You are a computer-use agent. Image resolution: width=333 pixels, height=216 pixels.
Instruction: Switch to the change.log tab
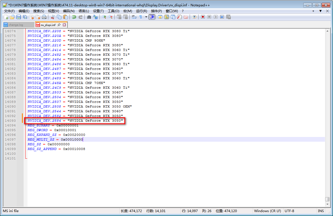(19, 25)
